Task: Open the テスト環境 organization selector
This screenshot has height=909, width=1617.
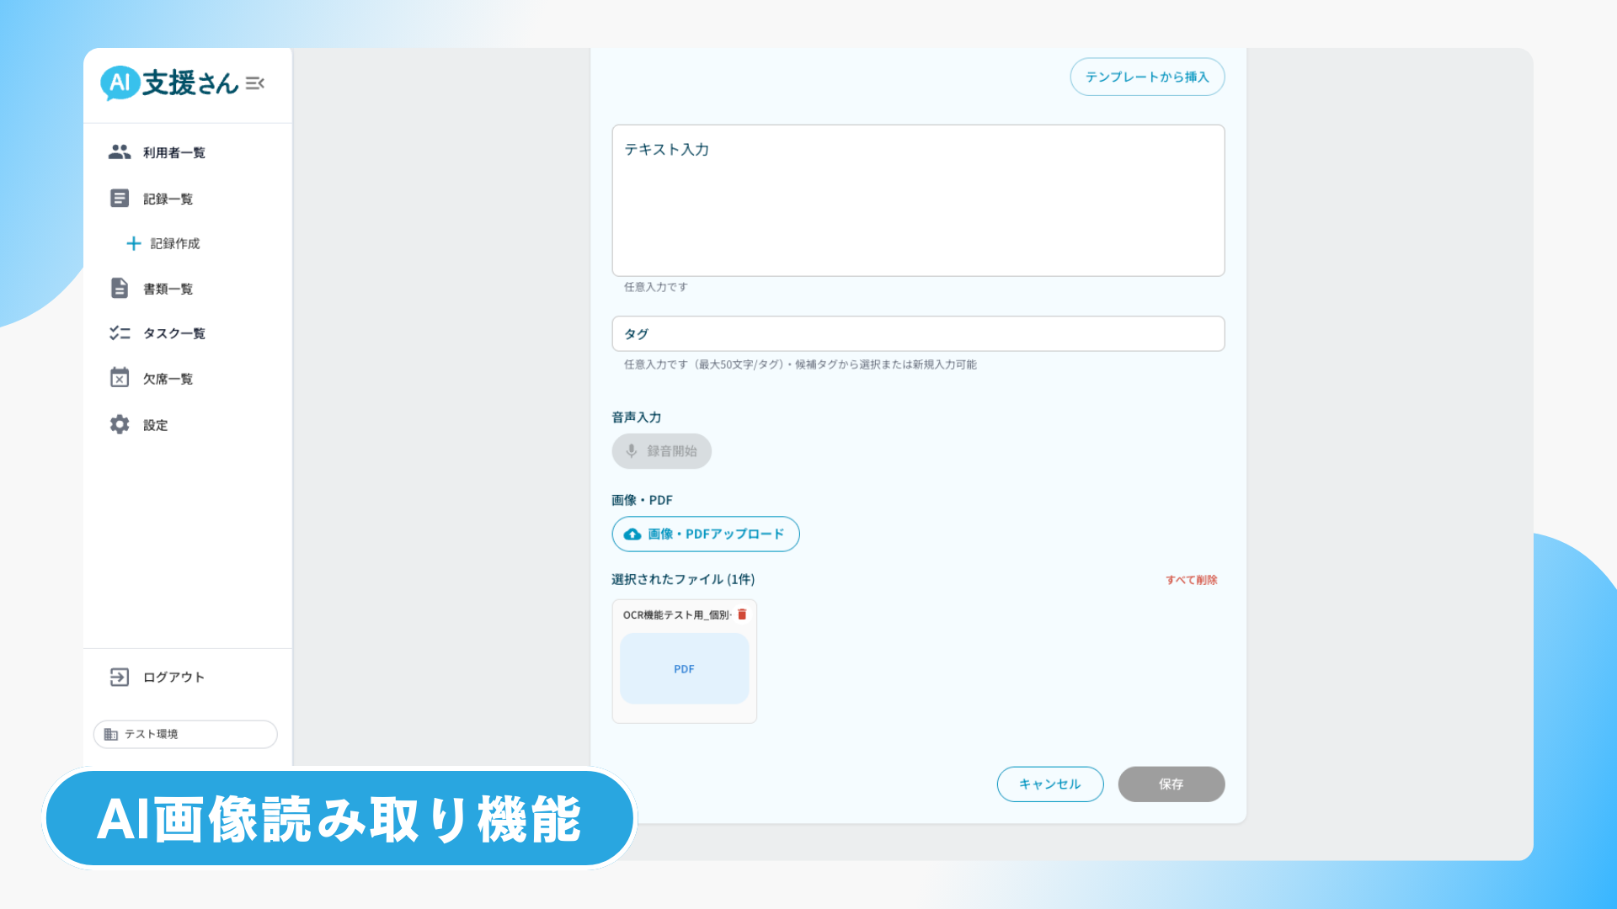Action: 185,734
